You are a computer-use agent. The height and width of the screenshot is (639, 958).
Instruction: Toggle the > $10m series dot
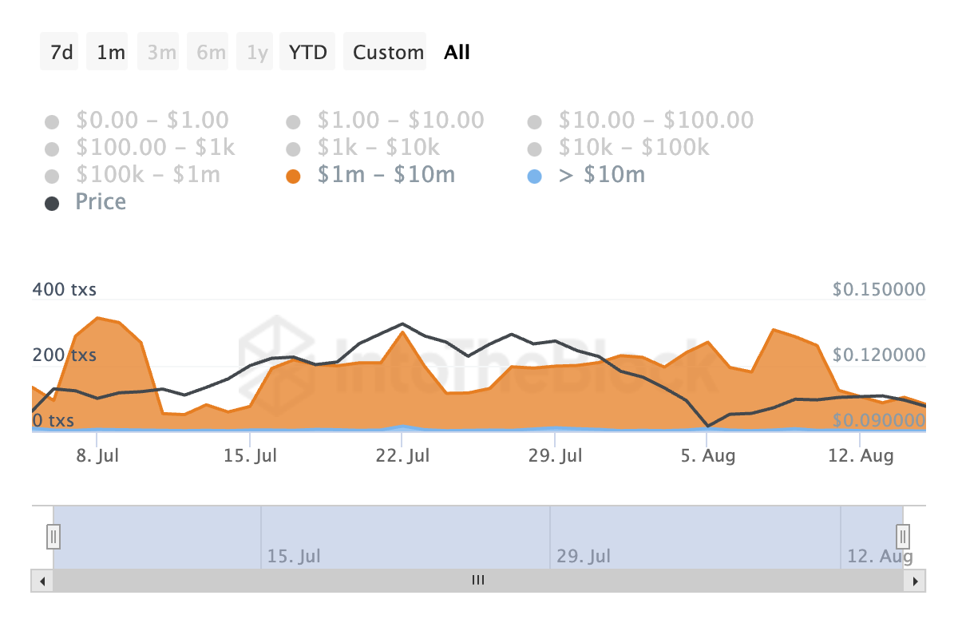pos(534,177)
